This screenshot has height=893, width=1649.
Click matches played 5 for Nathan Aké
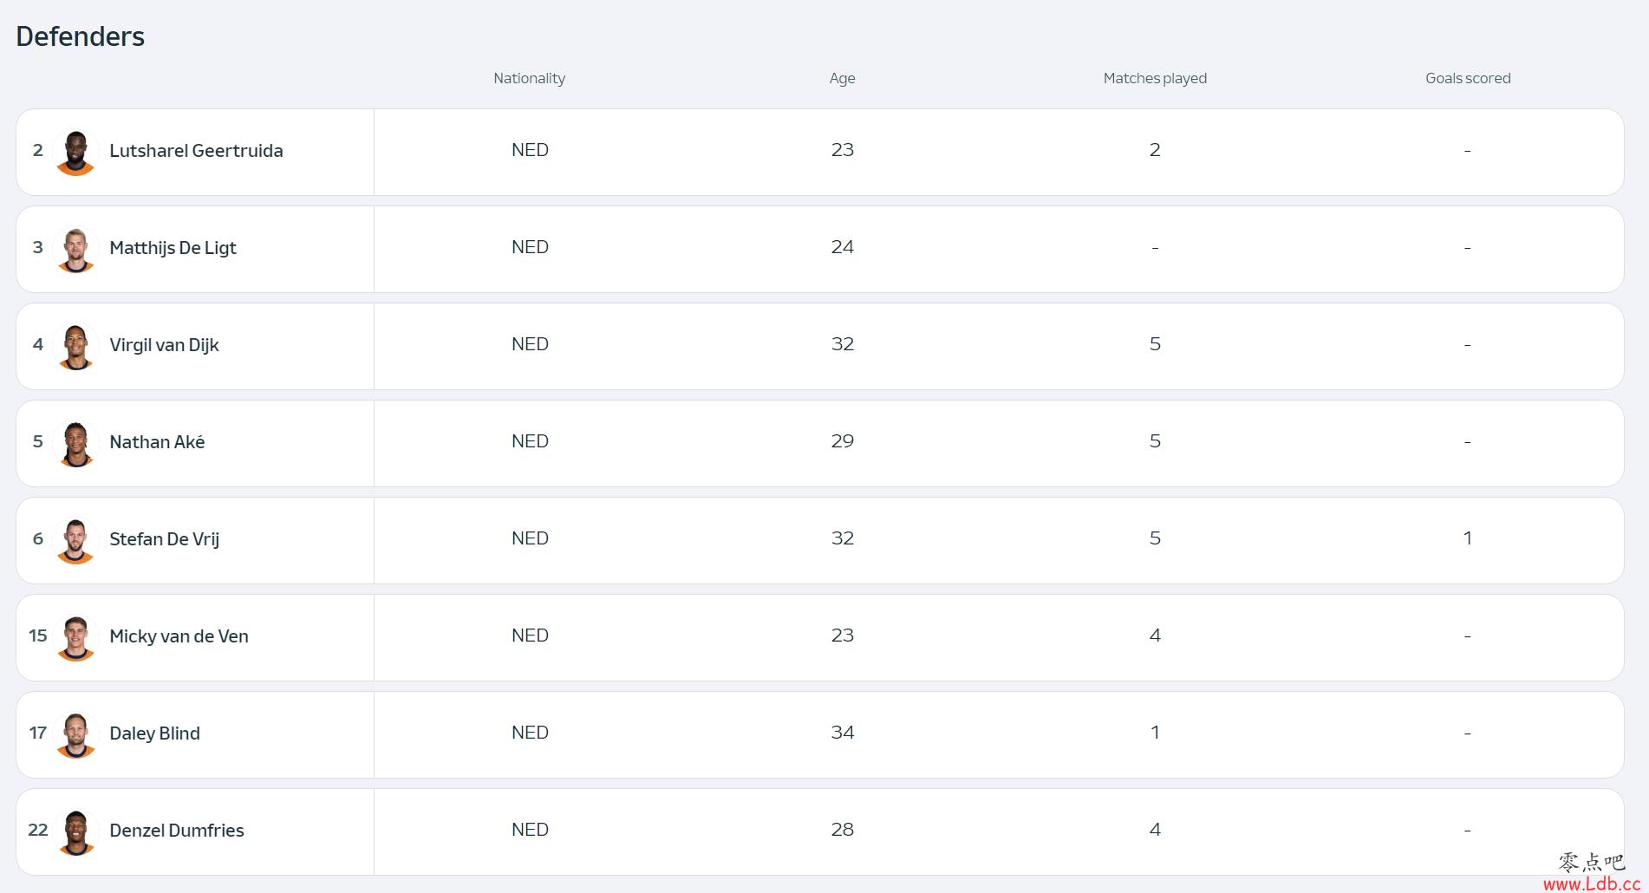coord(1155,441)
